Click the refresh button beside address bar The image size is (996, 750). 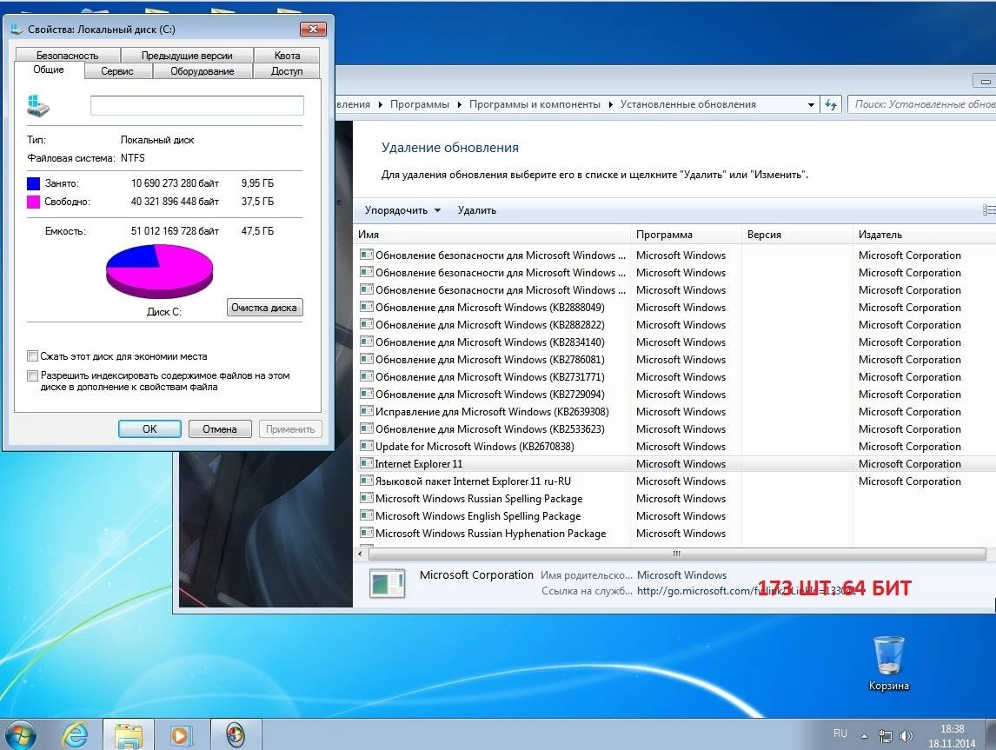point(831,105)
